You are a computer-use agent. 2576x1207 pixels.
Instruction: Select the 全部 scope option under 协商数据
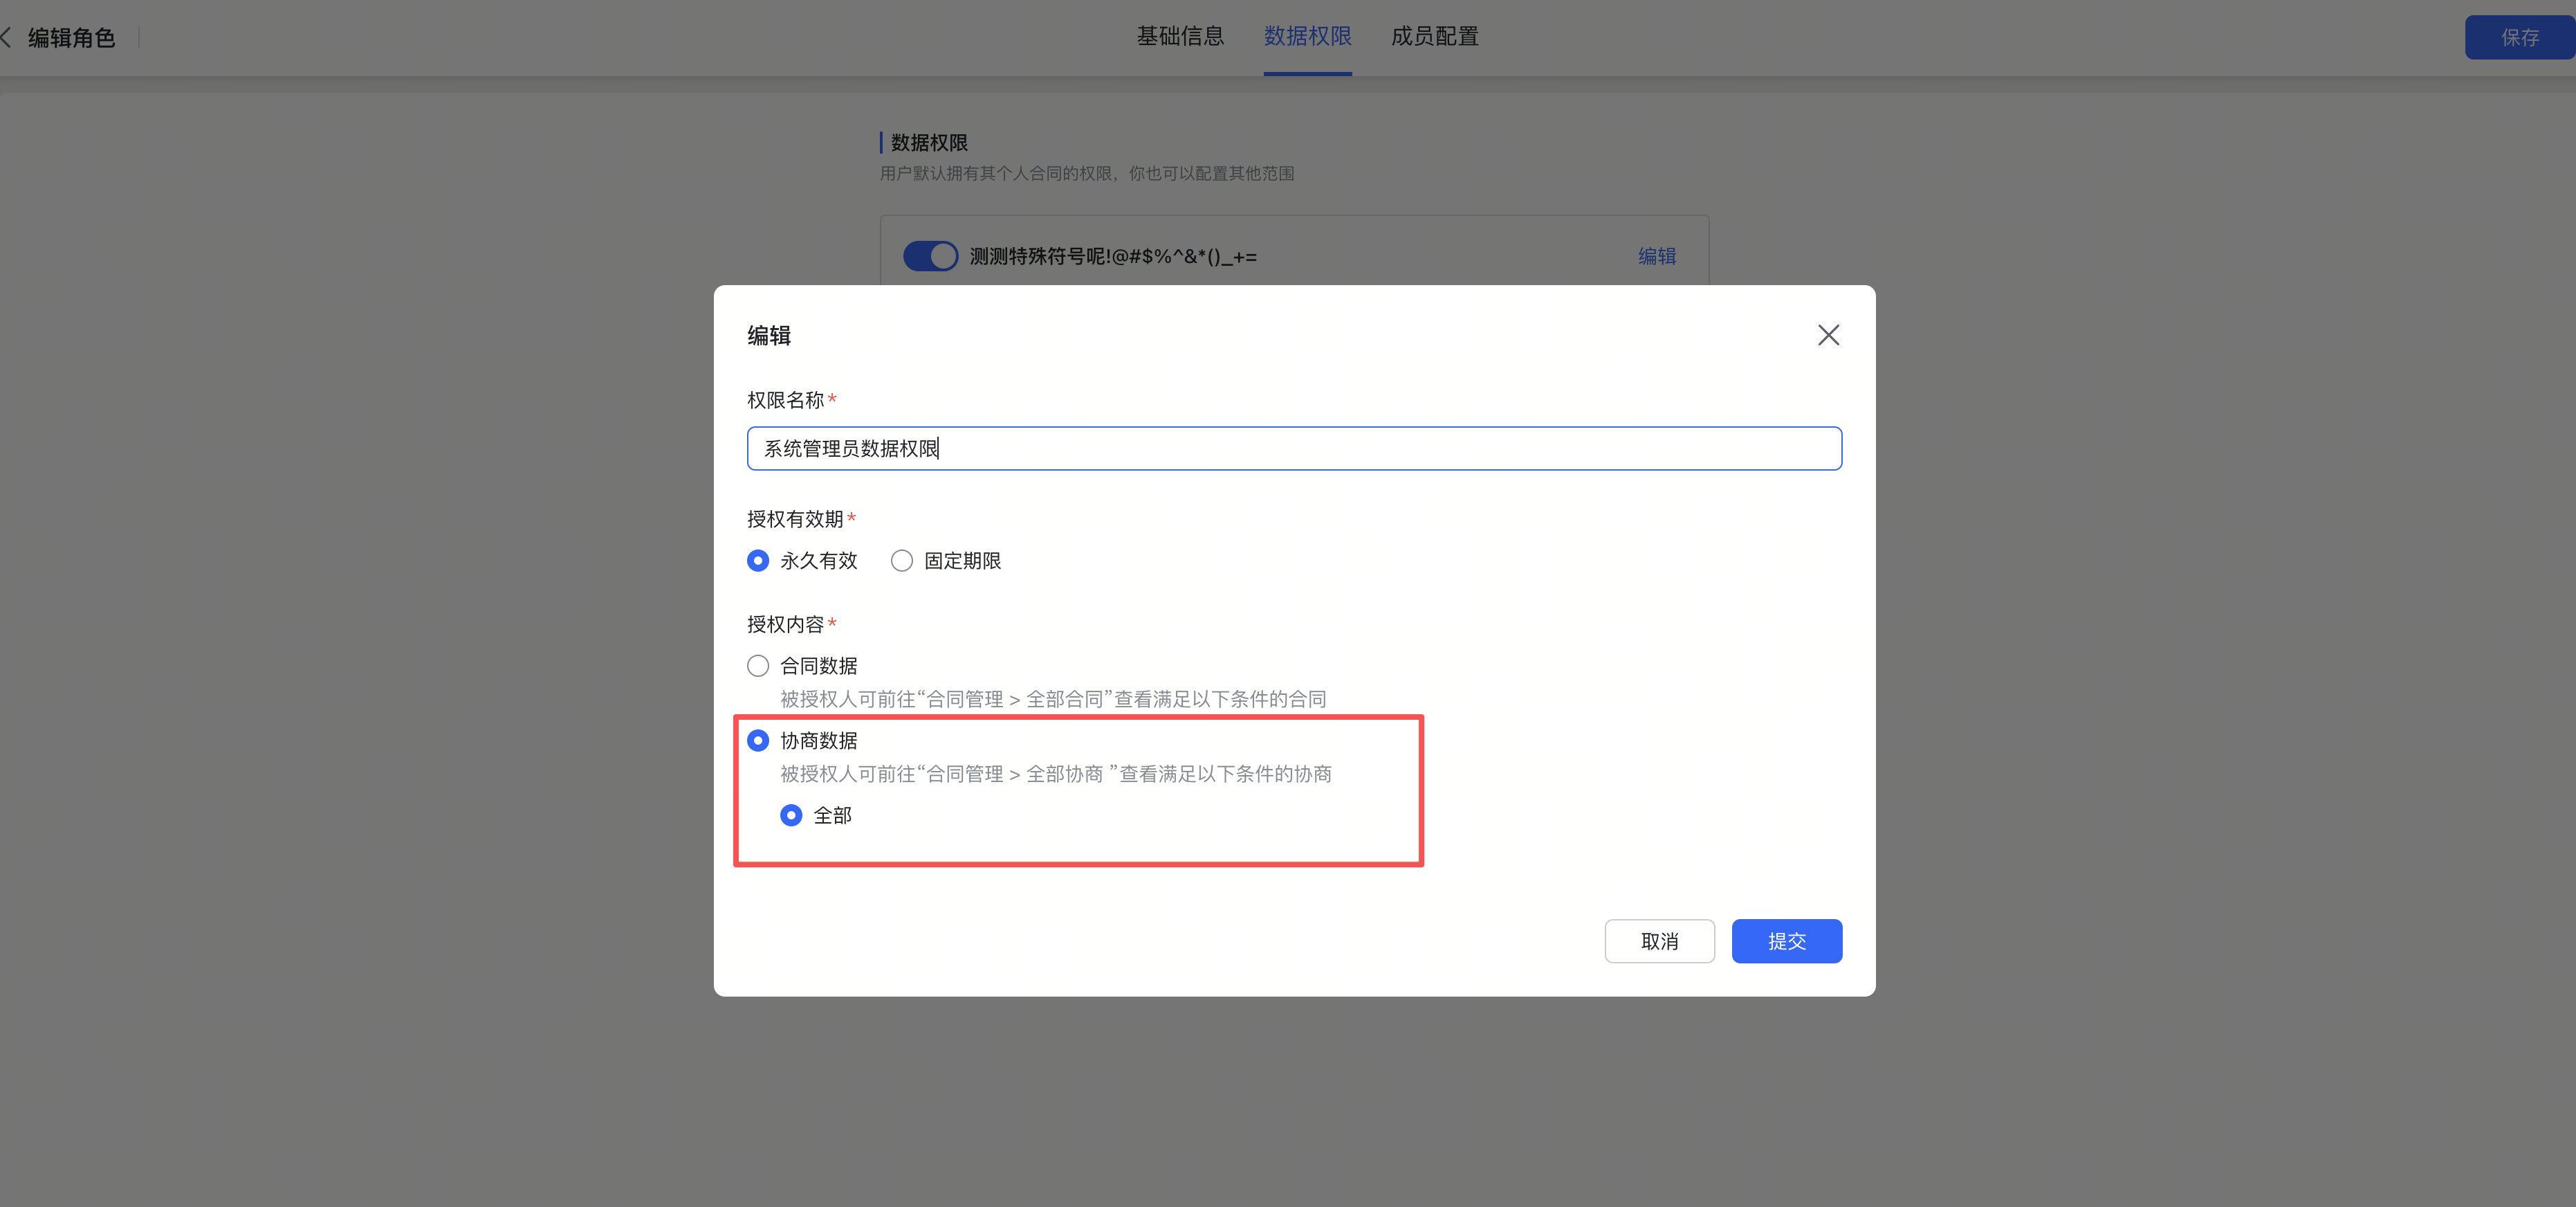791,816
